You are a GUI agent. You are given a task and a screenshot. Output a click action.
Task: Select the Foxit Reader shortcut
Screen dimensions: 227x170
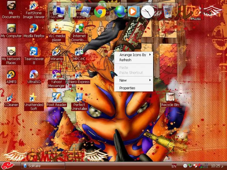coord(56,100)
